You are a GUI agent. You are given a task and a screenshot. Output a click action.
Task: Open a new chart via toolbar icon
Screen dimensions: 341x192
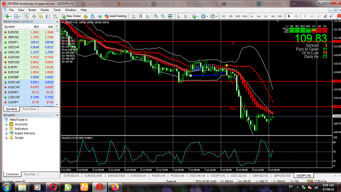coord(7,16)
